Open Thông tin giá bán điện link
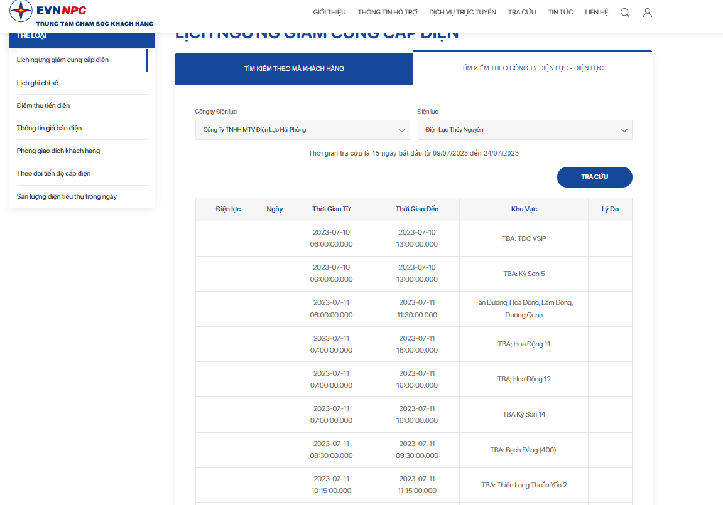Viewport: 723px width, 505px height. [x=49, y=128]
